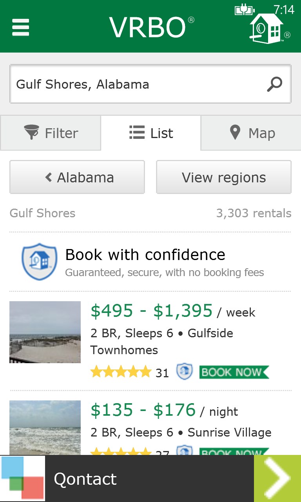This screenshot has height=502, width=301.
Task: Open the hamburger menu
Action: (21, 28)
